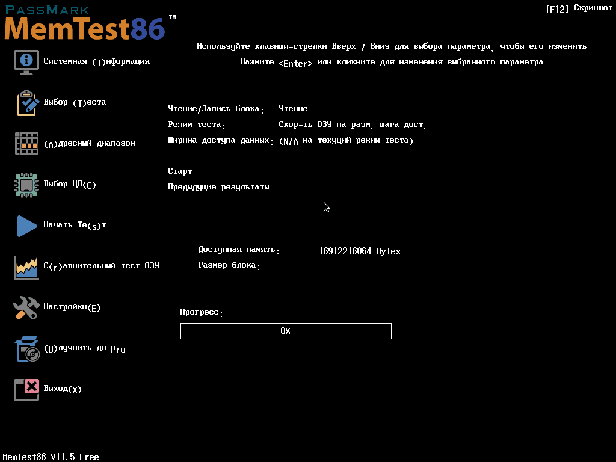Click the Address Range memory grid icon
This screenshot has height=462, width=616.
26,144
